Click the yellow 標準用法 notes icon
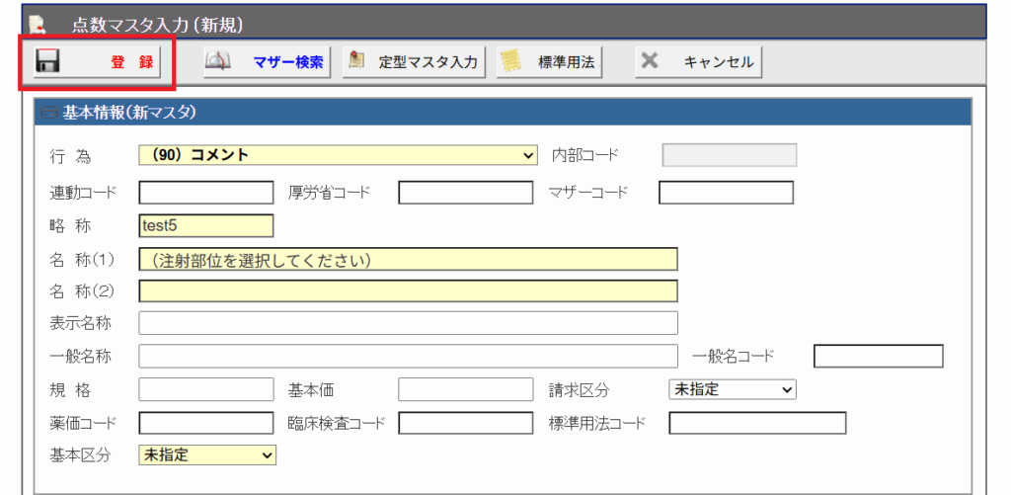The image size is (1011, 495). [x=510, y=61]
